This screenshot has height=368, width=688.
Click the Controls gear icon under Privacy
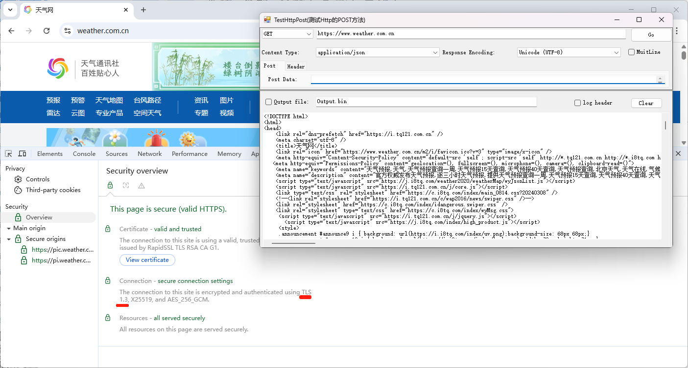point(18,179)
